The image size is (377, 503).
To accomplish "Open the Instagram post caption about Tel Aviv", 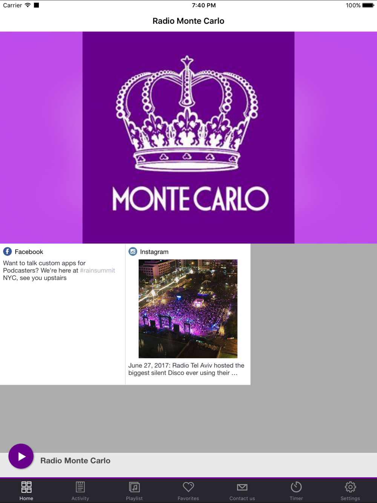I will click(x=186, y=369).
